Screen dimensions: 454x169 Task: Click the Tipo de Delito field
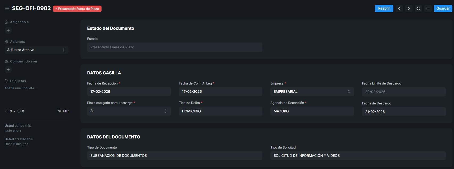point(220,111)
